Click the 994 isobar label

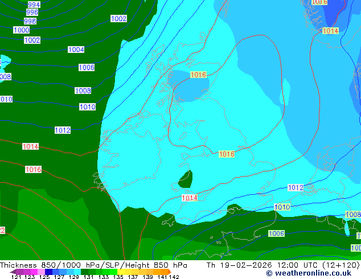(x=34, y=5)
